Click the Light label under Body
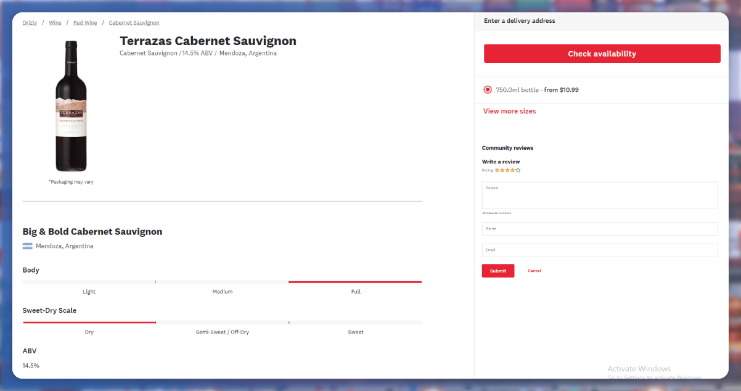Screen dimensions: 741x391 pos(89,292)
